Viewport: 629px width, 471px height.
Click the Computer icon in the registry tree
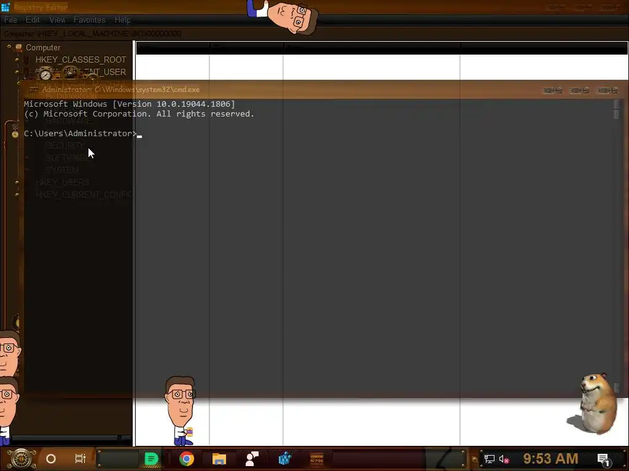click(x=18, y=47)
